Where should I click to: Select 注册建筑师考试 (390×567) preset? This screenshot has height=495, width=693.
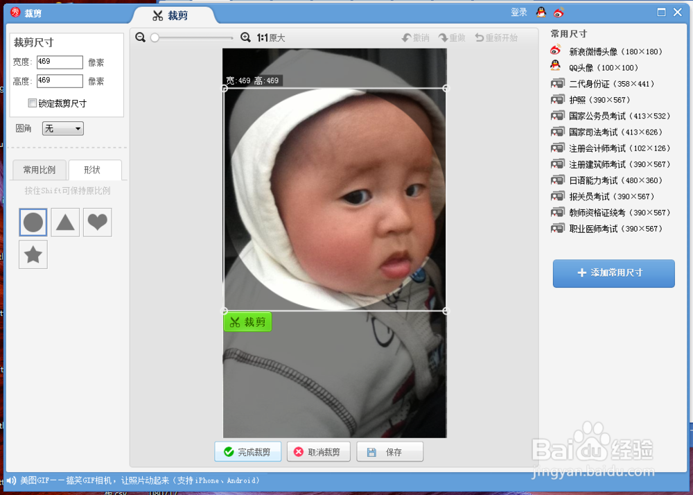612,164
